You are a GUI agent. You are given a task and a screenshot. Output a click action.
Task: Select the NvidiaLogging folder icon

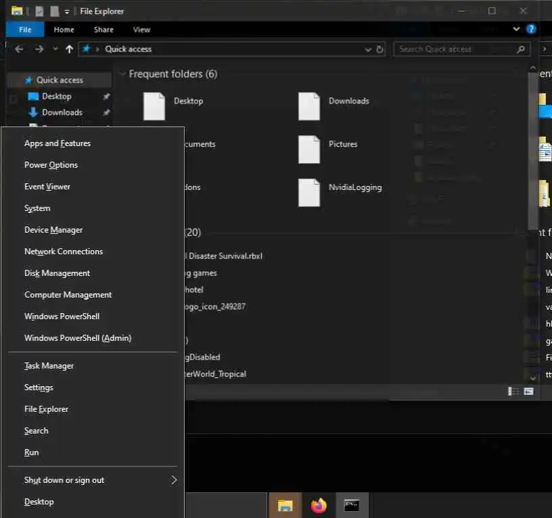pos(309,193)
